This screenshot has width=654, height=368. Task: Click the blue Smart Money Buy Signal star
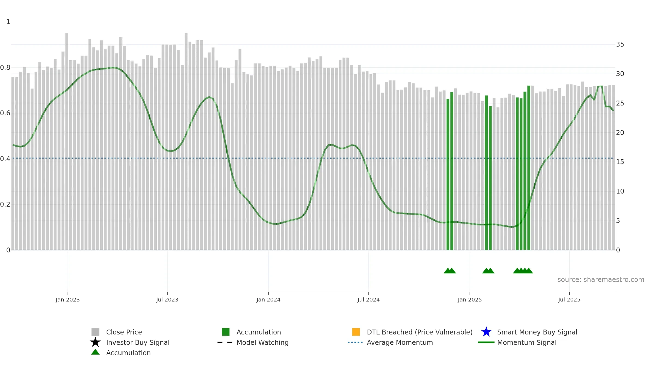coord(486,332)
